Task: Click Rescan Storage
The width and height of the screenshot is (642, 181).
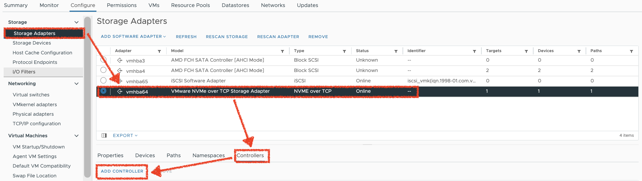Action: [x=227, y=37]
